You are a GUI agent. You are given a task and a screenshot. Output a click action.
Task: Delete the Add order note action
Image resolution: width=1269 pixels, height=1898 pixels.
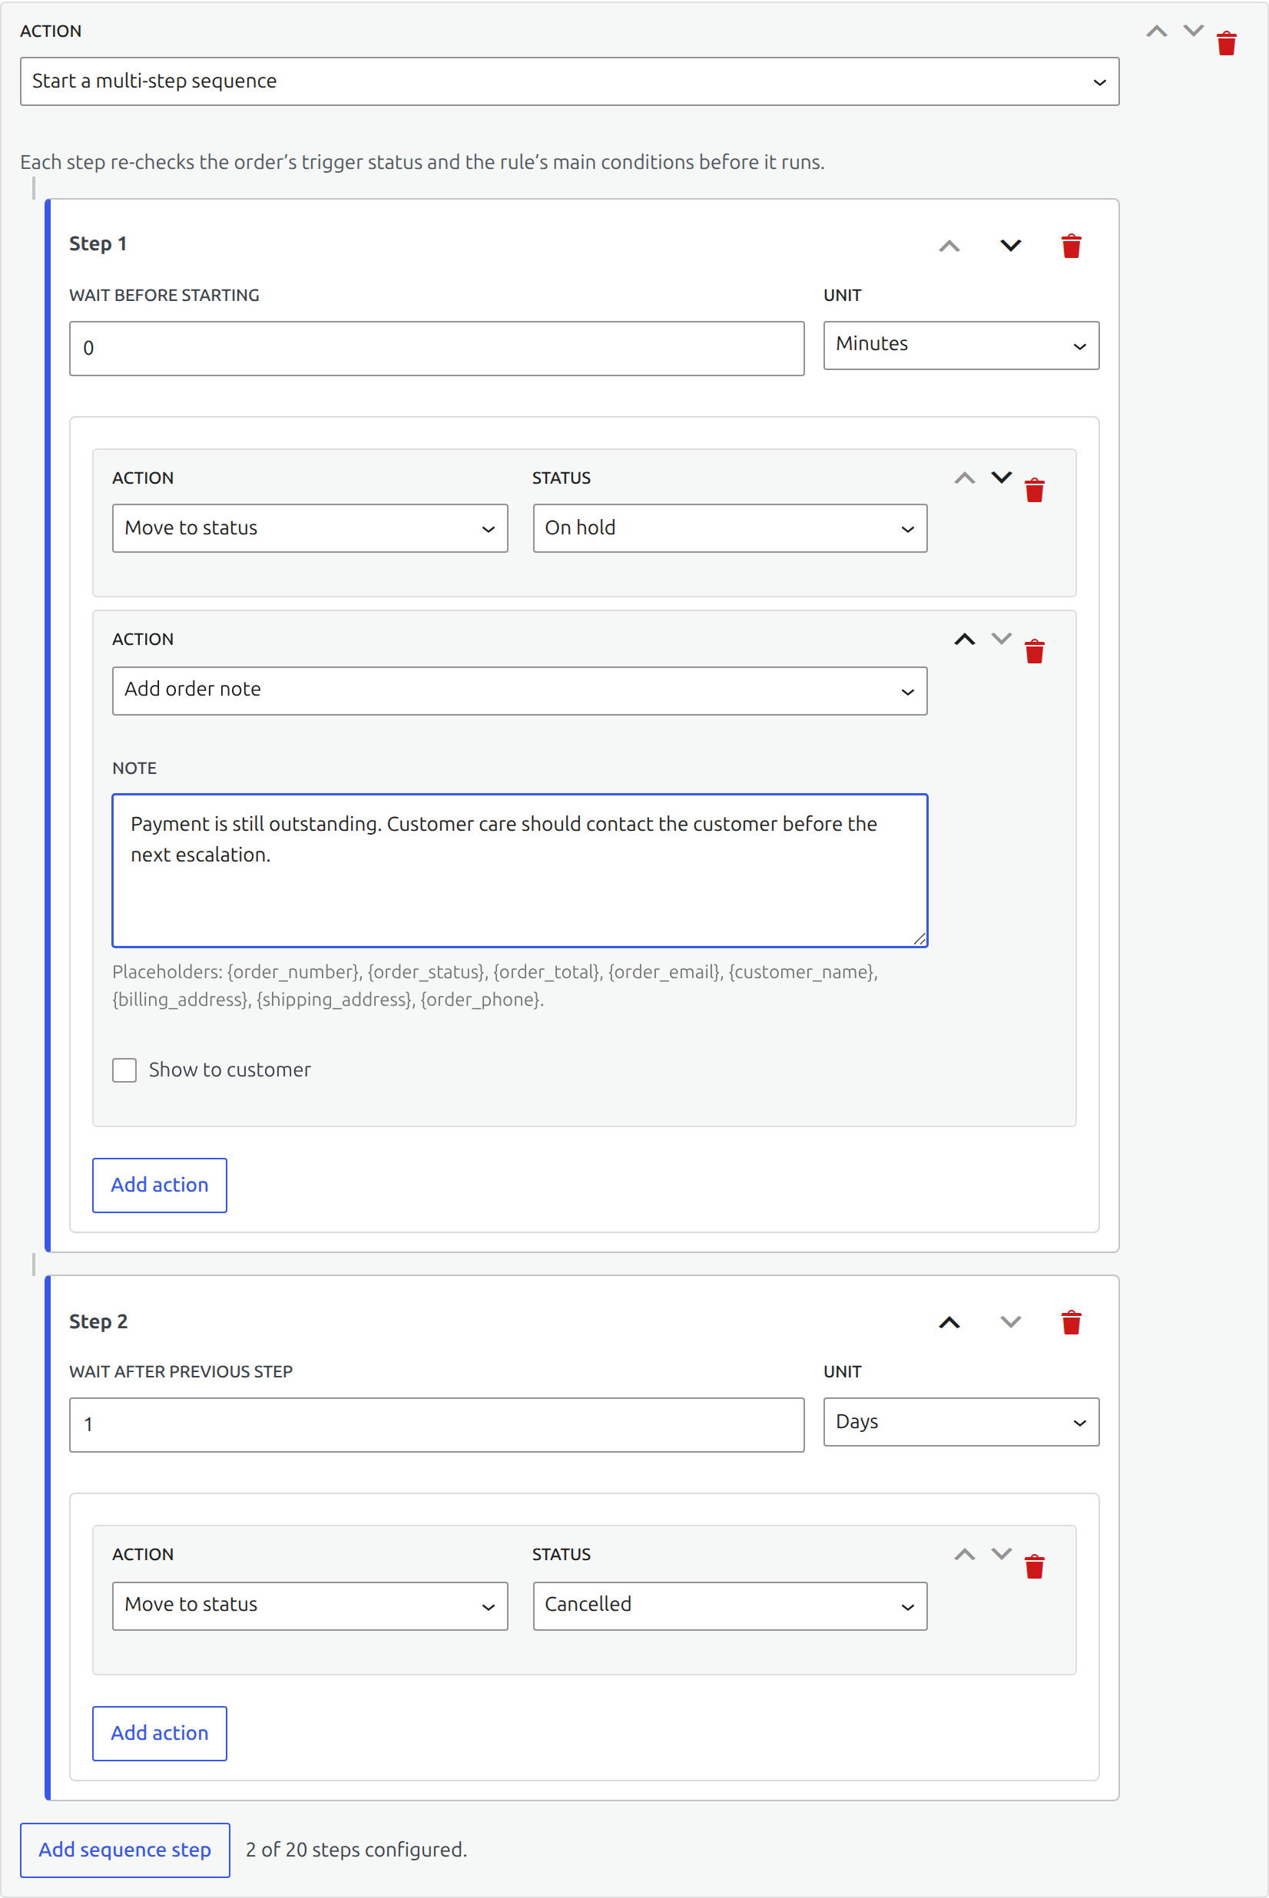click(1034, 651)
